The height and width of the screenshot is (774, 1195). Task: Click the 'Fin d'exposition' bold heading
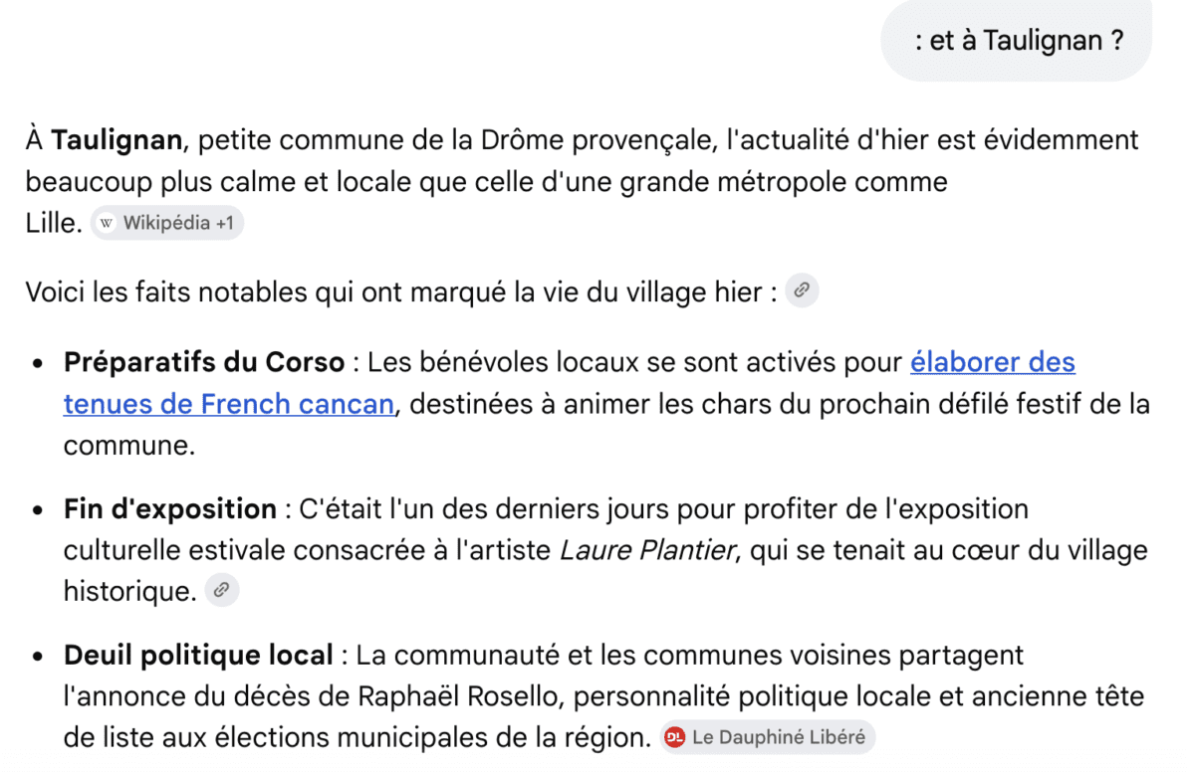[170, 509]
